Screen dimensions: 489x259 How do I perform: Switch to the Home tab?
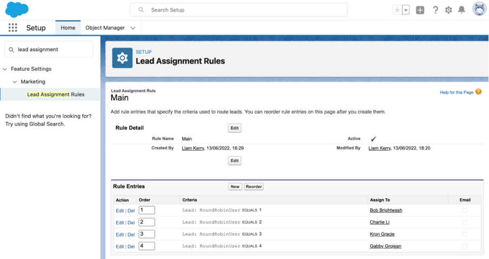68,28
